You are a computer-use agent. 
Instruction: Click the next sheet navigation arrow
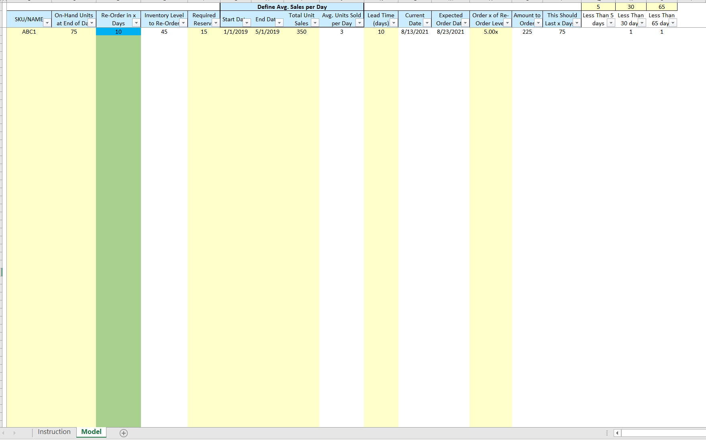click(x=14, y=433)
